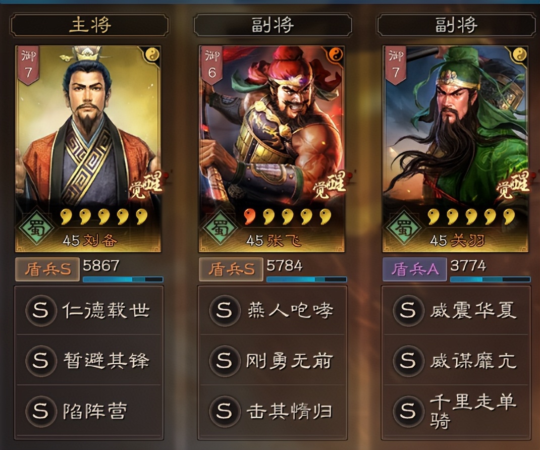
Task: Click the yin-yang icon on 张飞's card
Action: coord(336,55)
